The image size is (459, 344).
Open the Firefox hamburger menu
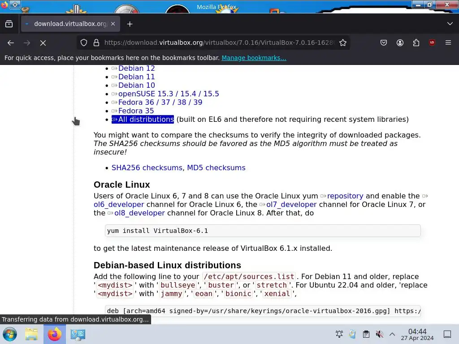pyautogui.click(x=448, y=43)
